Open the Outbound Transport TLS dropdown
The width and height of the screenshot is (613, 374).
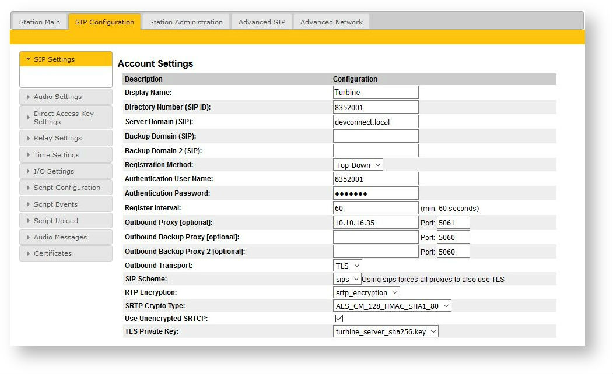tap(348, 266)
